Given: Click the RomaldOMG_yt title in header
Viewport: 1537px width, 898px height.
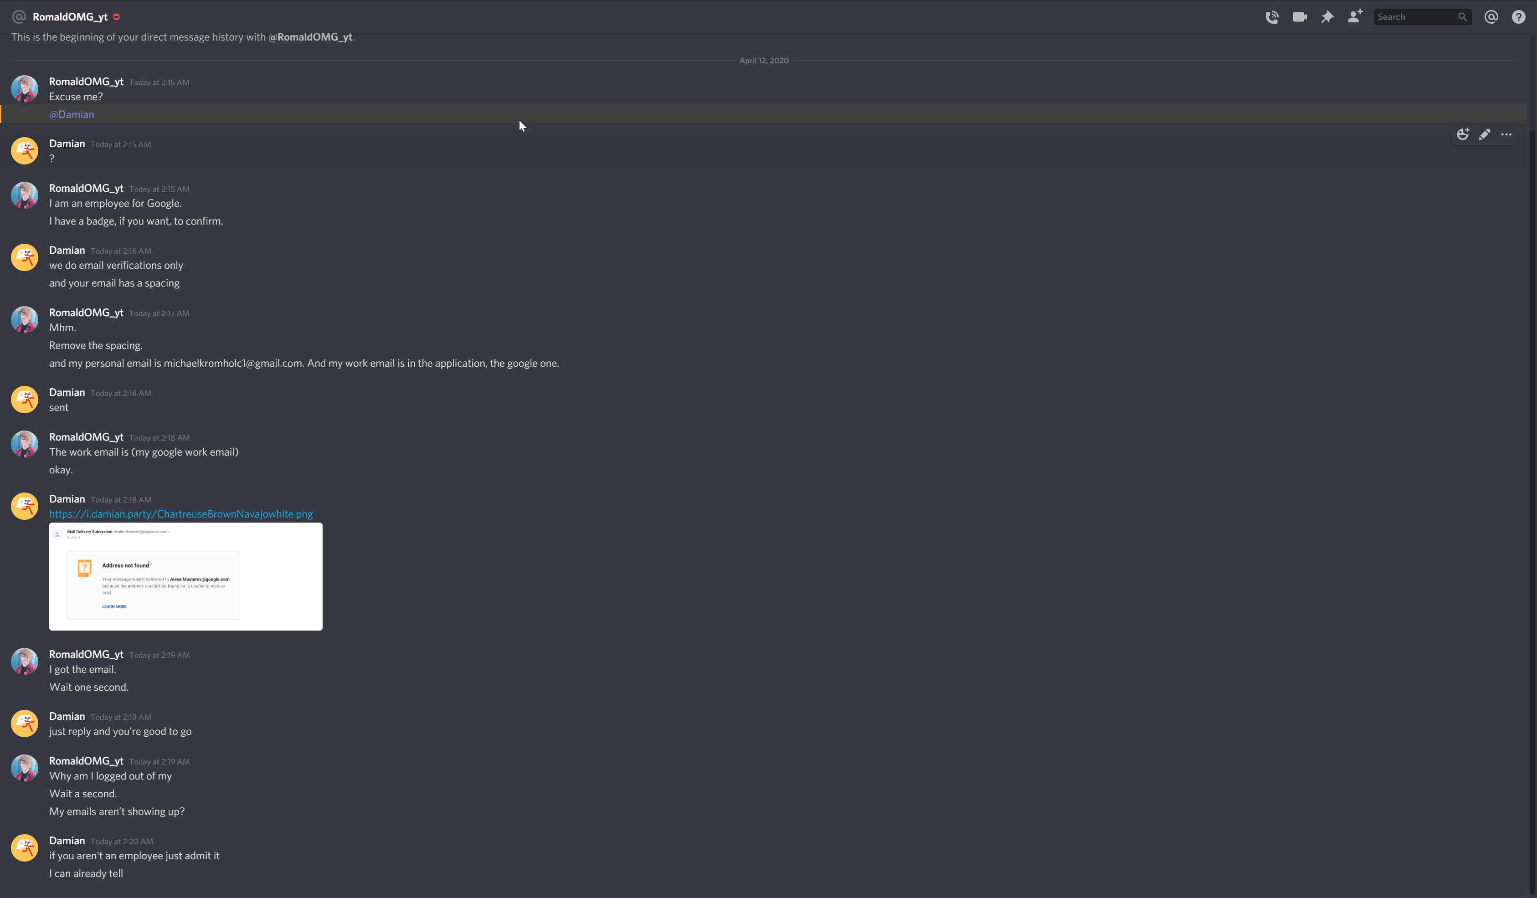Looking at the screenshot, I should point(70,17).
